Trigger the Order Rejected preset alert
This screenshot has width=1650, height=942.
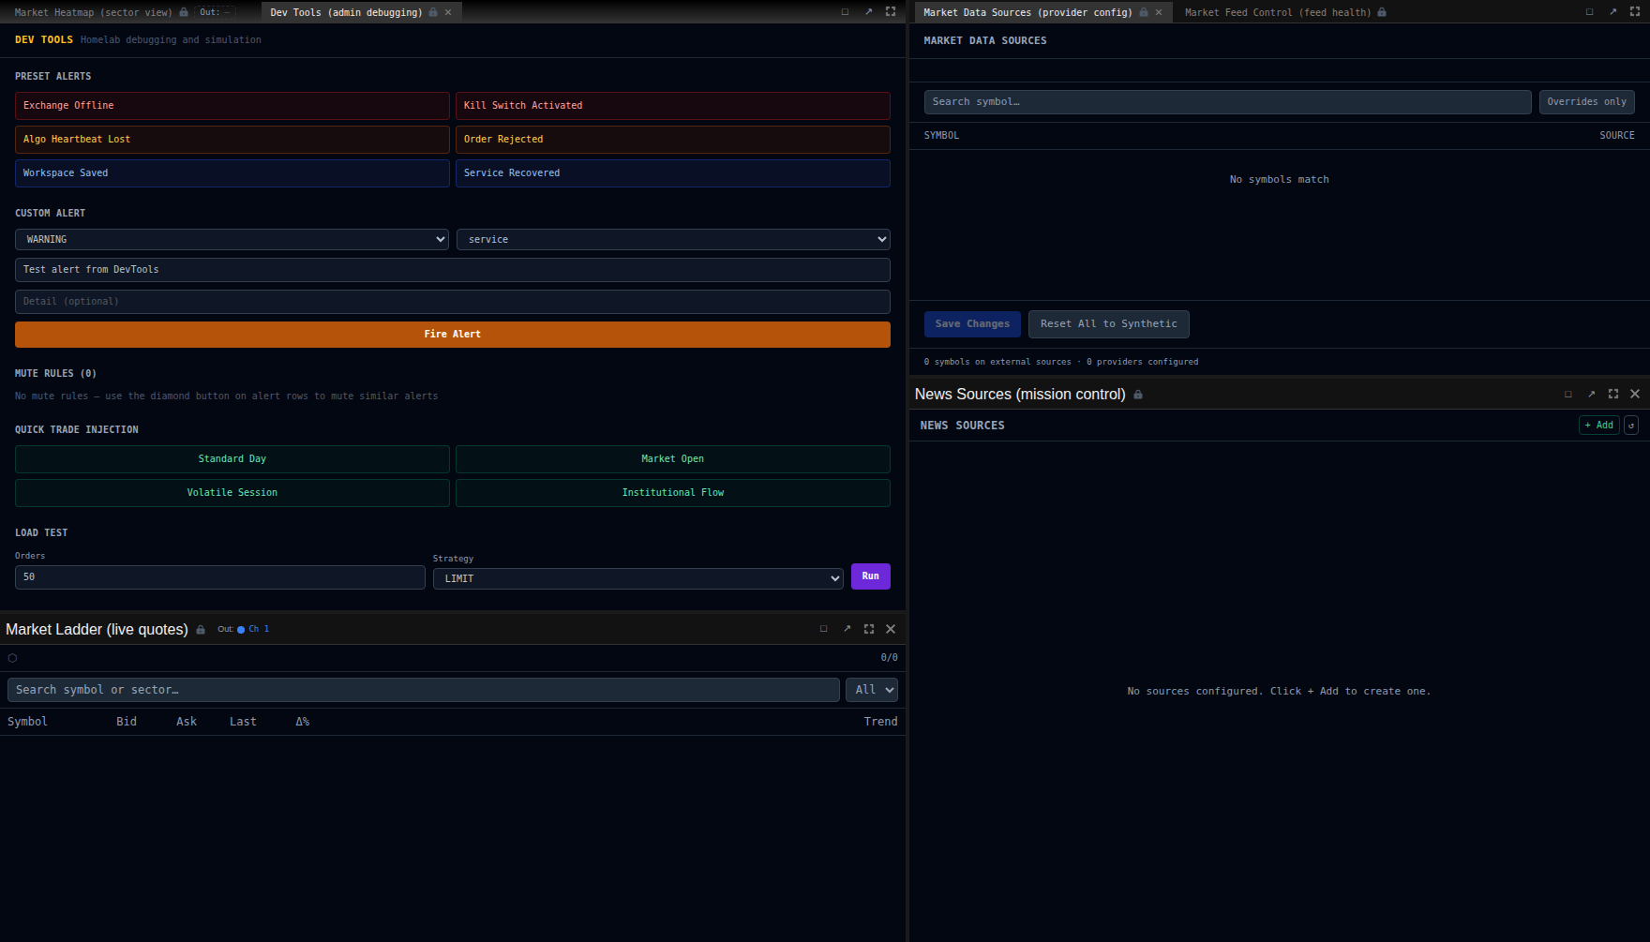coord(672,140)
